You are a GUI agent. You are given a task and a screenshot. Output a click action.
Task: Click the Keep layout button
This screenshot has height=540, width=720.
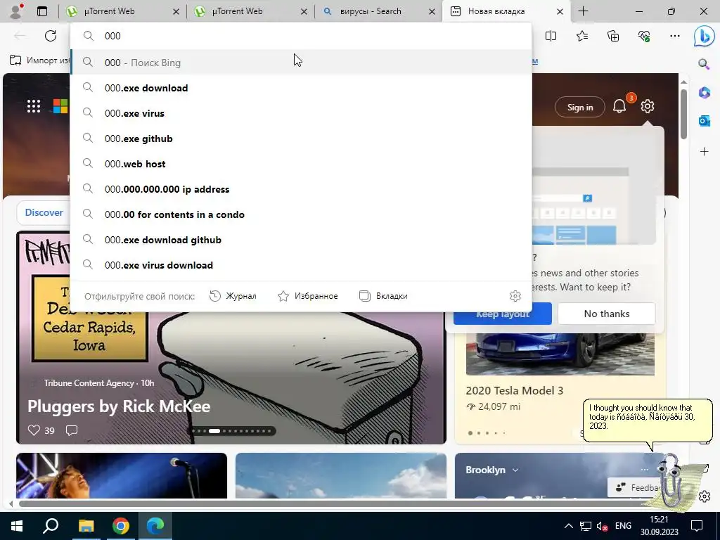pos(502,314)
